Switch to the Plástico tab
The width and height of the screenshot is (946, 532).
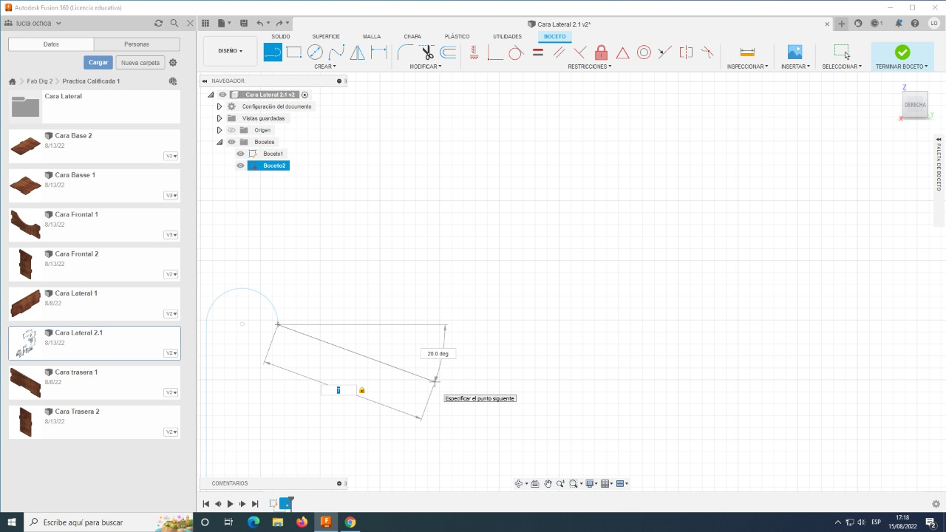[x=457, y=36]
